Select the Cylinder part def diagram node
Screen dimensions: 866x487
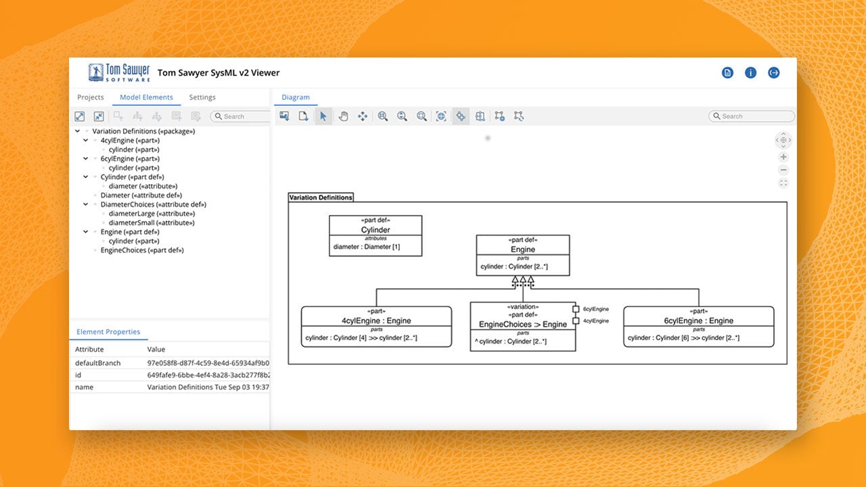click(375, 236)
